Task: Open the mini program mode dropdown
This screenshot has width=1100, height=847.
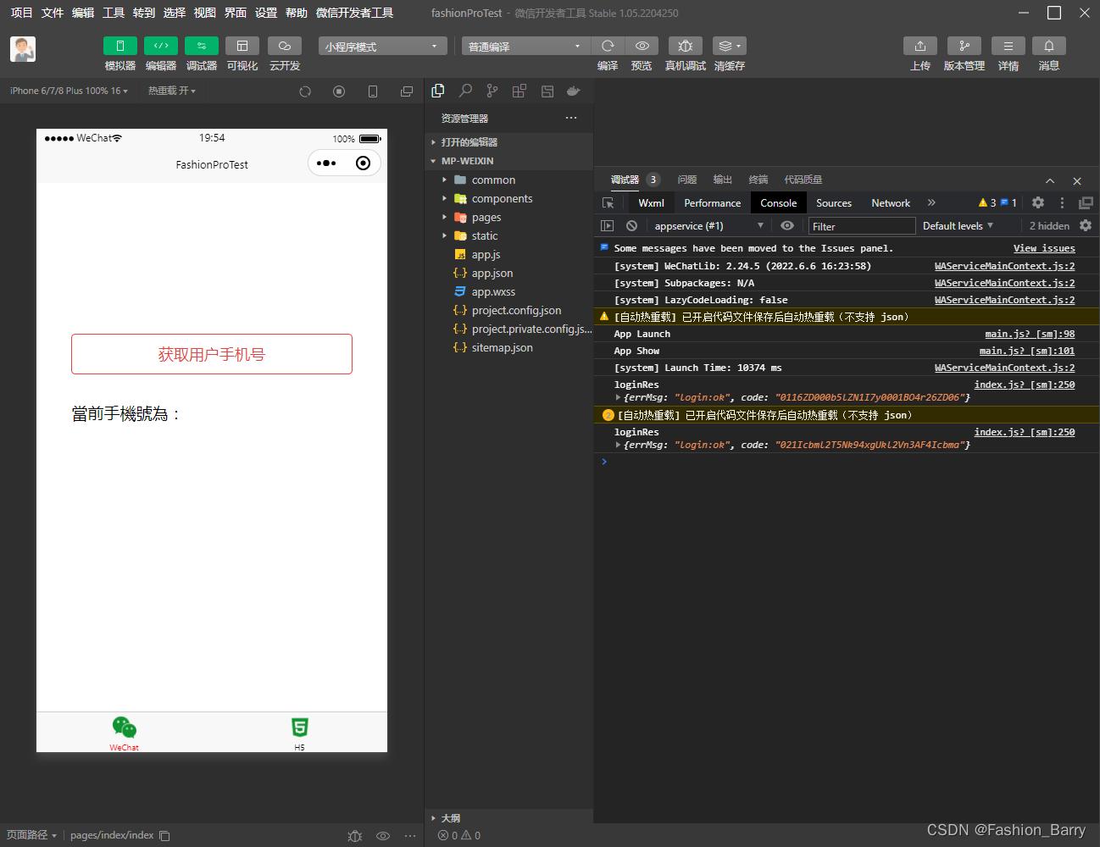Action: [382, 47]
